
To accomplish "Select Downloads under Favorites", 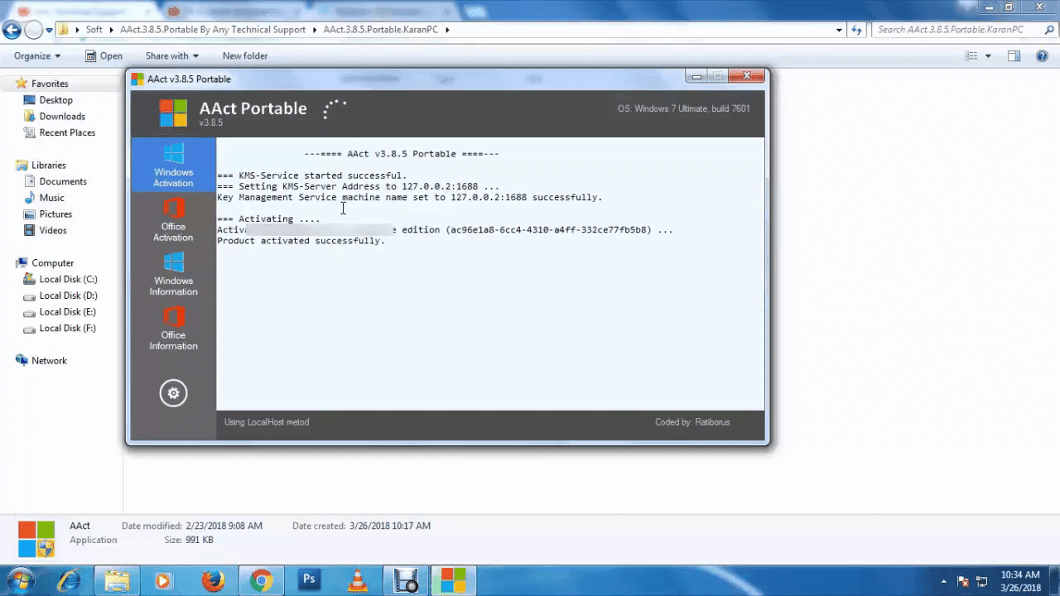I will coord(62,117).
